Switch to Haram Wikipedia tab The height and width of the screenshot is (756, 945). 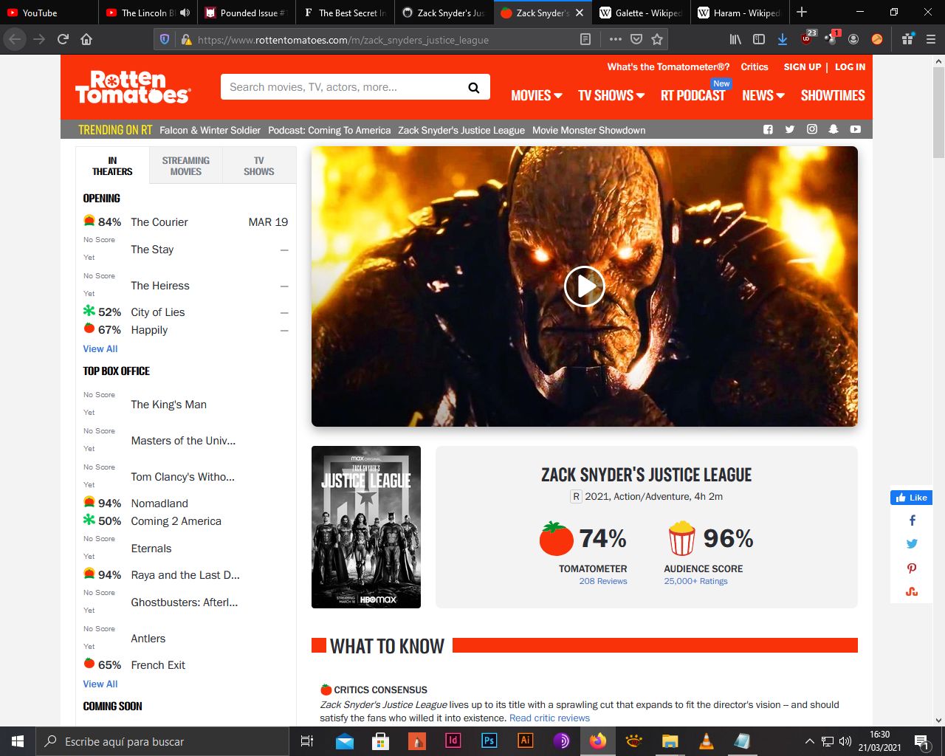pos(739,13)
